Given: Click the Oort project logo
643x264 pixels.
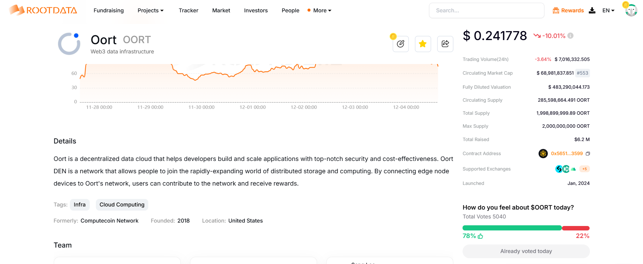Looking at the screenshot, I should 69,44.
